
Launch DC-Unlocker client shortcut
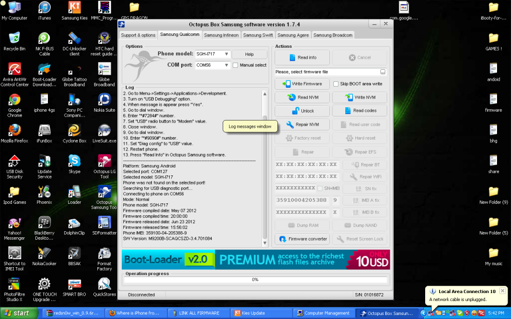(74, 44)
